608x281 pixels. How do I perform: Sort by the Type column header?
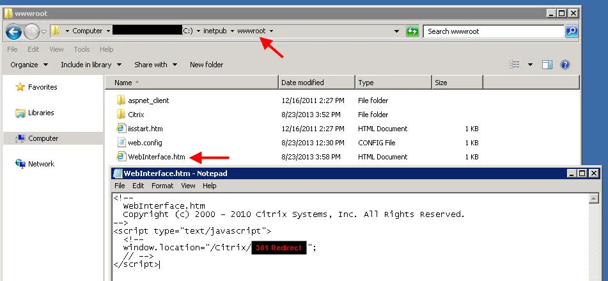pos(393,83)
